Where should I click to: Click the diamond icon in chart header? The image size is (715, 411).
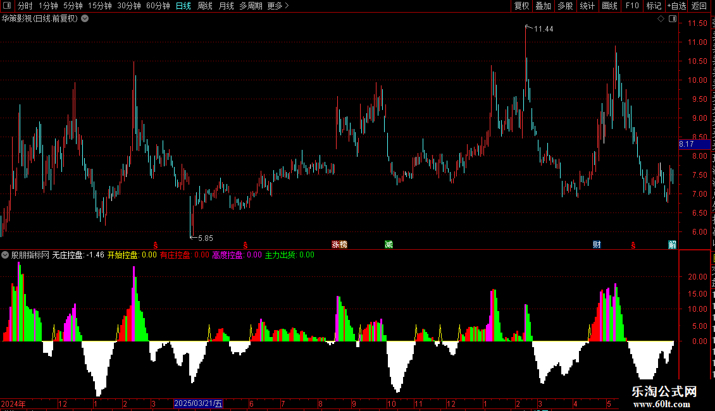661,19
